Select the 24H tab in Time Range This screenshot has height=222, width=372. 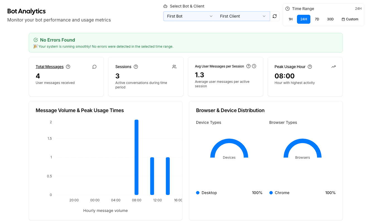[304, 19]
